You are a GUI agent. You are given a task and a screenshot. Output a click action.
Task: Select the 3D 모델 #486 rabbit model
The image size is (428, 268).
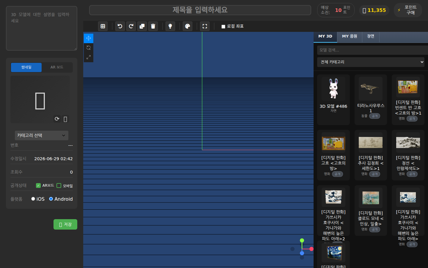tap(333, 100)
